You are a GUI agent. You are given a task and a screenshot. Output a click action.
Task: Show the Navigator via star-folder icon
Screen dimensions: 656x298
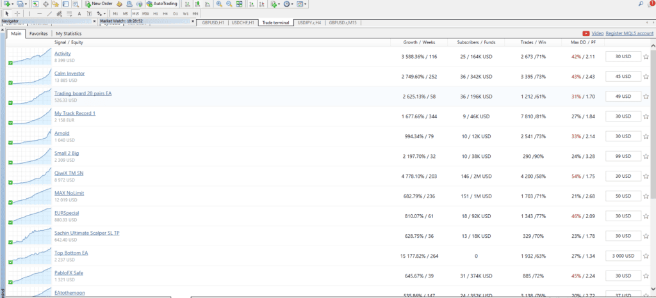(x=55, y=4)
